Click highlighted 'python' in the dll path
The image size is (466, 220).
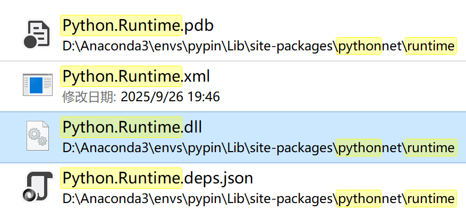coord(359,148)
